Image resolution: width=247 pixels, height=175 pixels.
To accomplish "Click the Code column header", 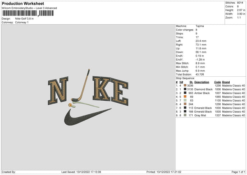I will [217, 82].
